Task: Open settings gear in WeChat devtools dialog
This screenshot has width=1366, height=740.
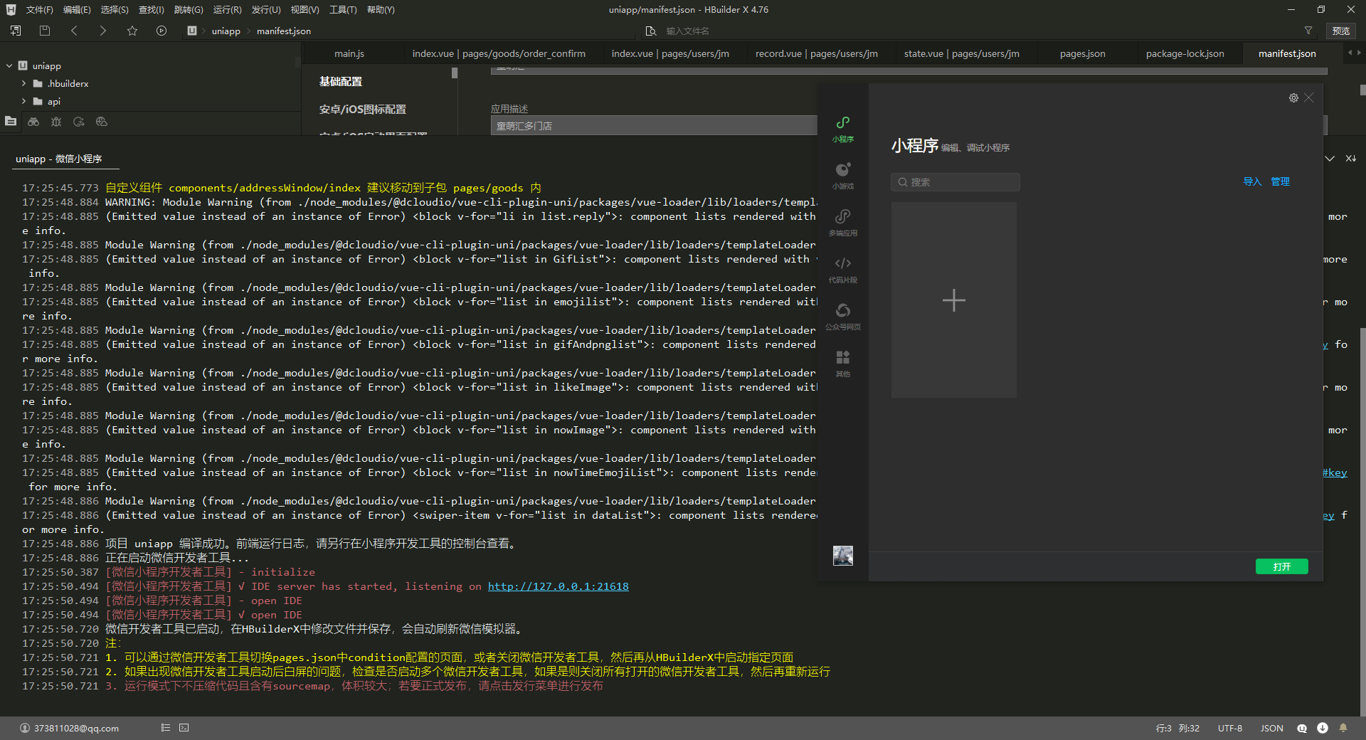Action: coord(1293,97)
